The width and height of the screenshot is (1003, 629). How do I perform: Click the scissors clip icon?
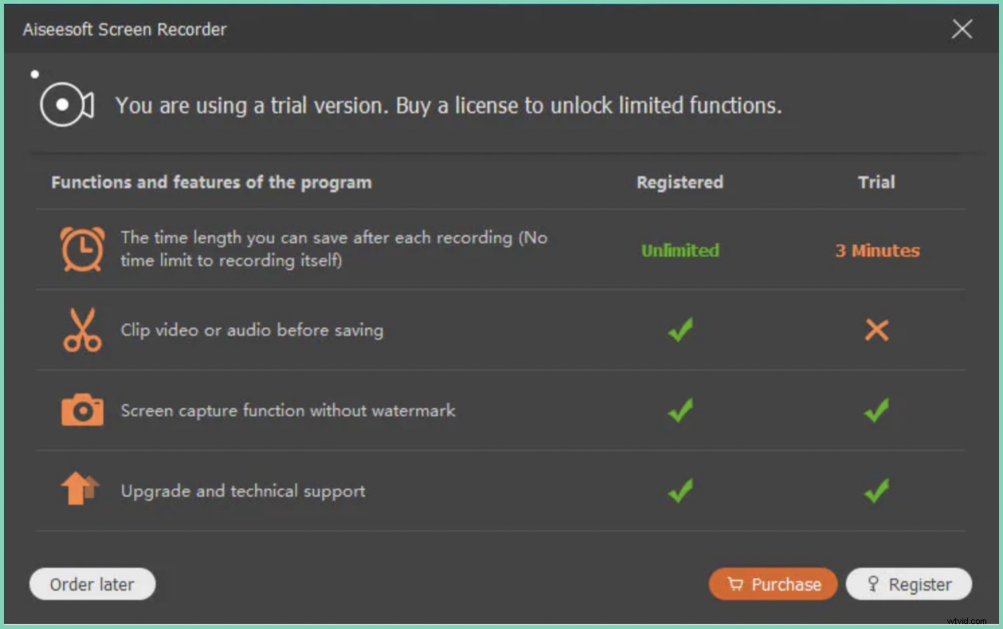82,330
